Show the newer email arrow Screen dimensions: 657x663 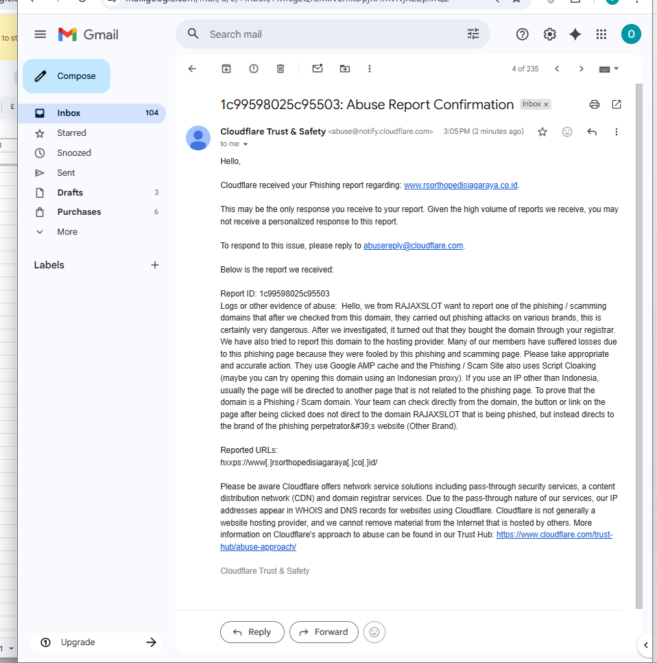(x=557, y=69)
